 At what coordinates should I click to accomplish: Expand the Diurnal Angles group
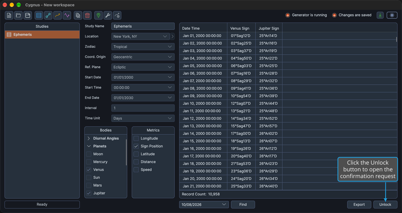coord(89,138)
